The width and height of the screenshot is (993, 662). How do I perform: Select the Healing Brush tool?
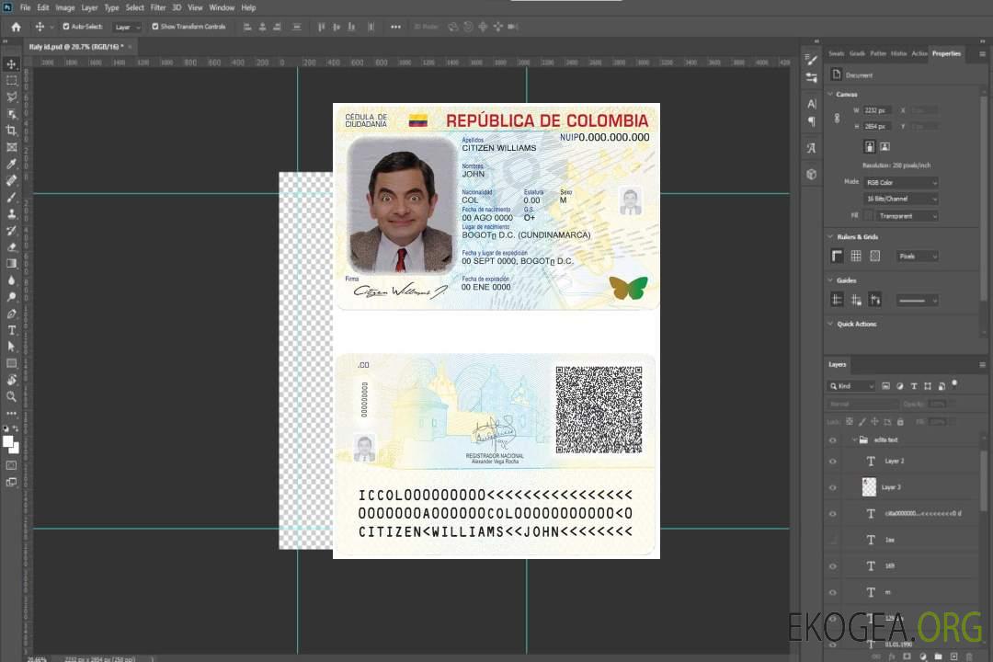11,180
